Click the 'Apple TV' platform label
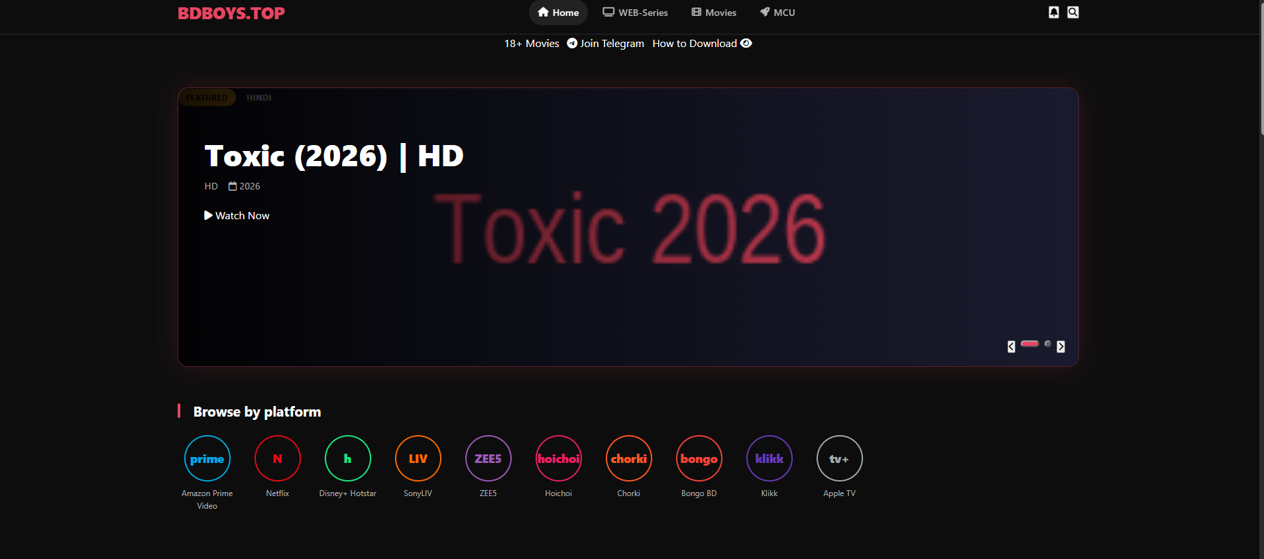 tap(840, 493)
